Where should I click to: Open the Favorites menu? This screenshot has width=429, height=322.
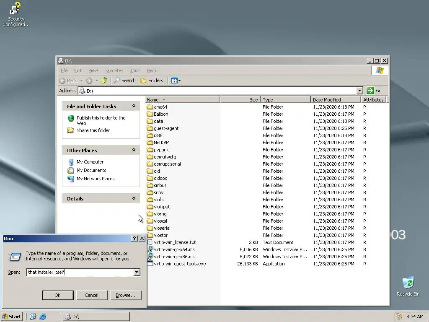tap(114, 70)
